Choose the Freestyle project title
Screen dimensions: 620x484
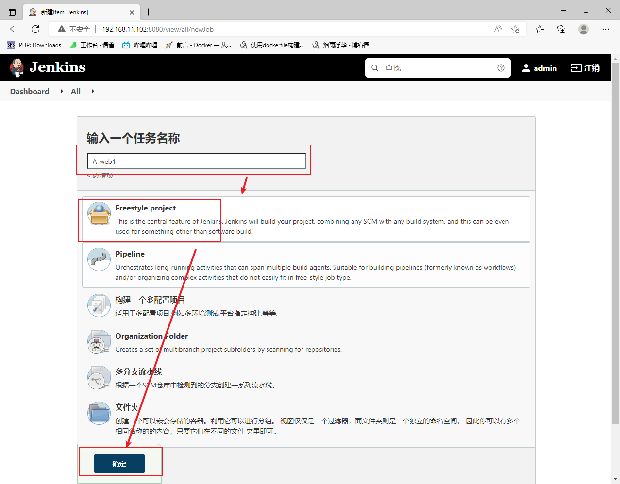pos(146,208)
